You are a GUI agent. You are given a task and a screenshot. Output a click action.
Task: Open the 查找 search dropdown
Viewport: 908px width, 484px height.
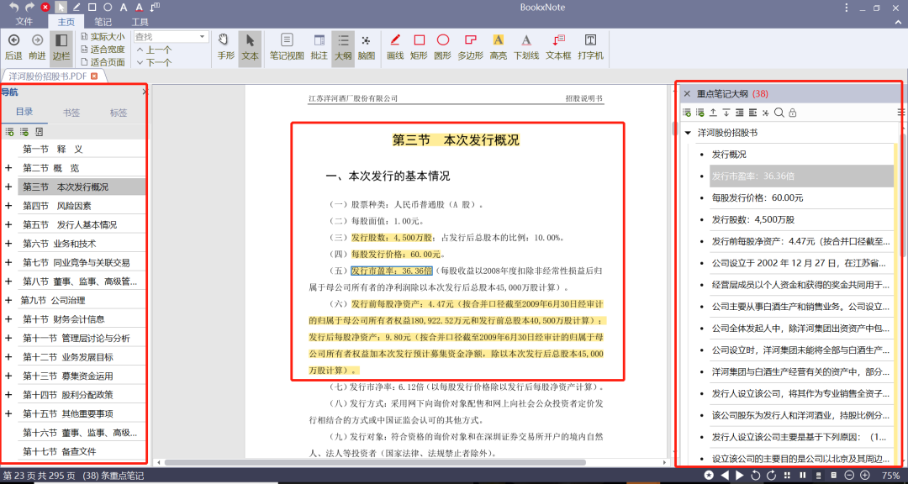[202, 37]
